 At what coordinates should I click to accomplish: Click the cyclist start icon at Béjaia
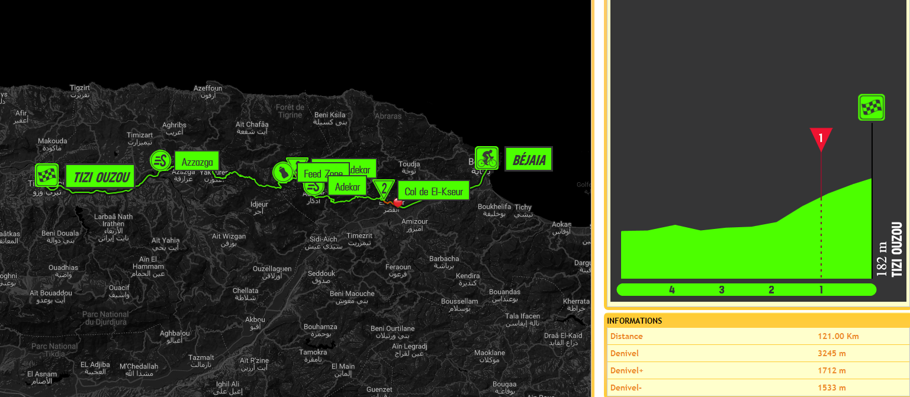coord(487,159)
